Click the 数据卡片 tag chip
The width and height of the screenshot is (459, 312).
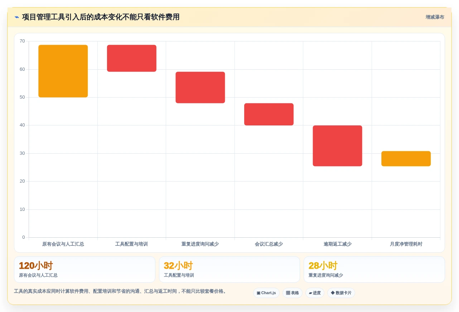point(341,293)
